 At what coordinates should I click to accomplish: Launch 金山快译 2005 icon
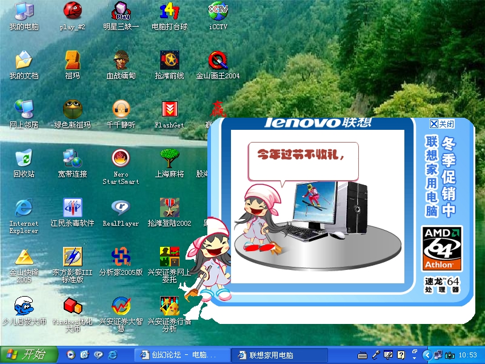24,265
